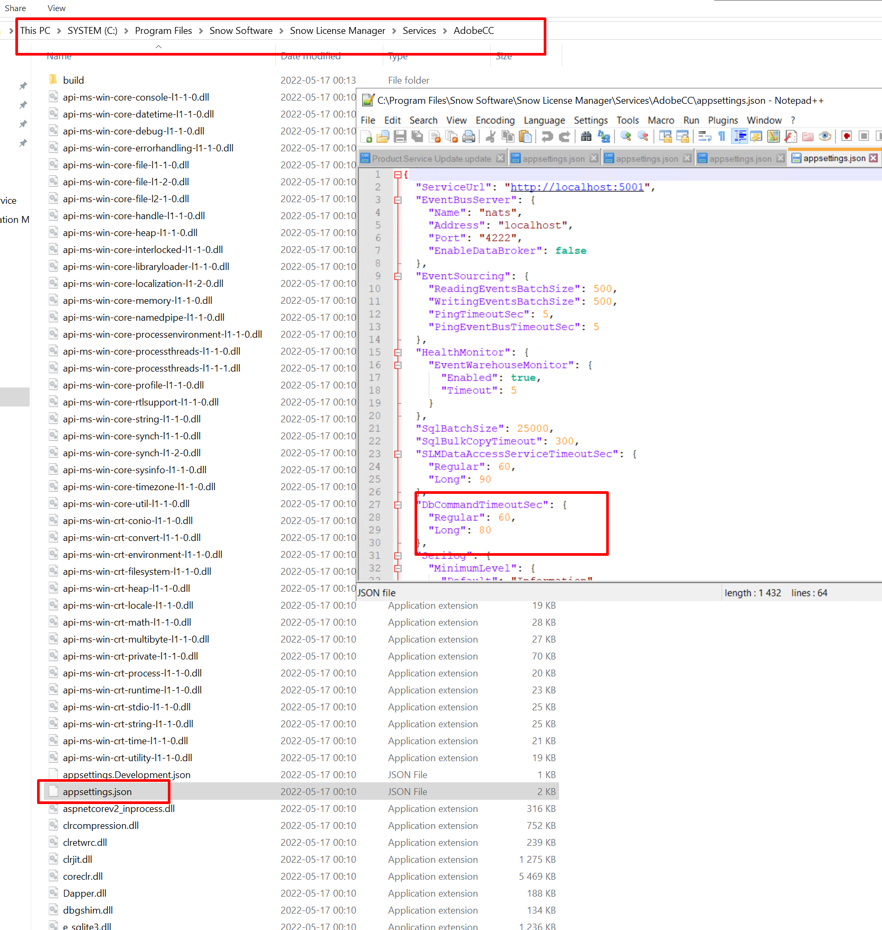Start macro recording with red dot icon
Image resolution: width=882 pixels, height=930 pixels.
[847, 137]
